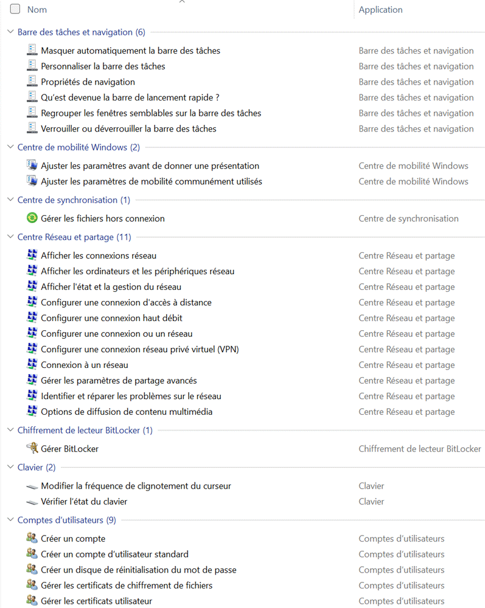Click the green sync icon for Gérer les fichiers hors connexion
This screenshot has width=485, height=608.
tap(32, 218)
